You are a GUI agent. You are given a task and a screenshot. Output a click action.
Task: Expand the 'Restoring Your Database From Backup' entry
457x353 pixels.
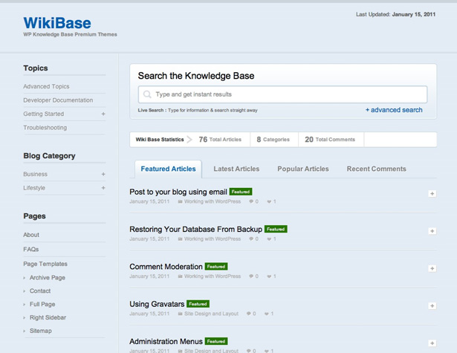[x=432, y=231]
